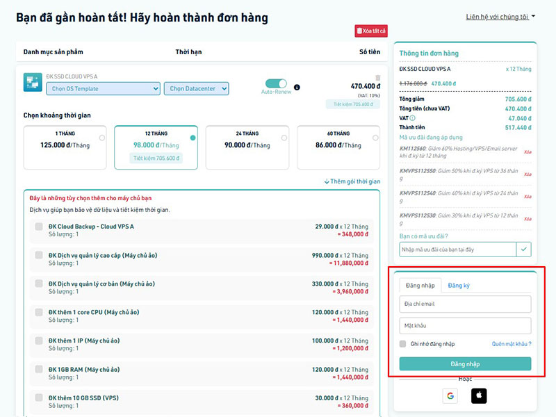Open the Liên hệ với chúng tôi menu
556x417 pixels.
coord(500,17)
